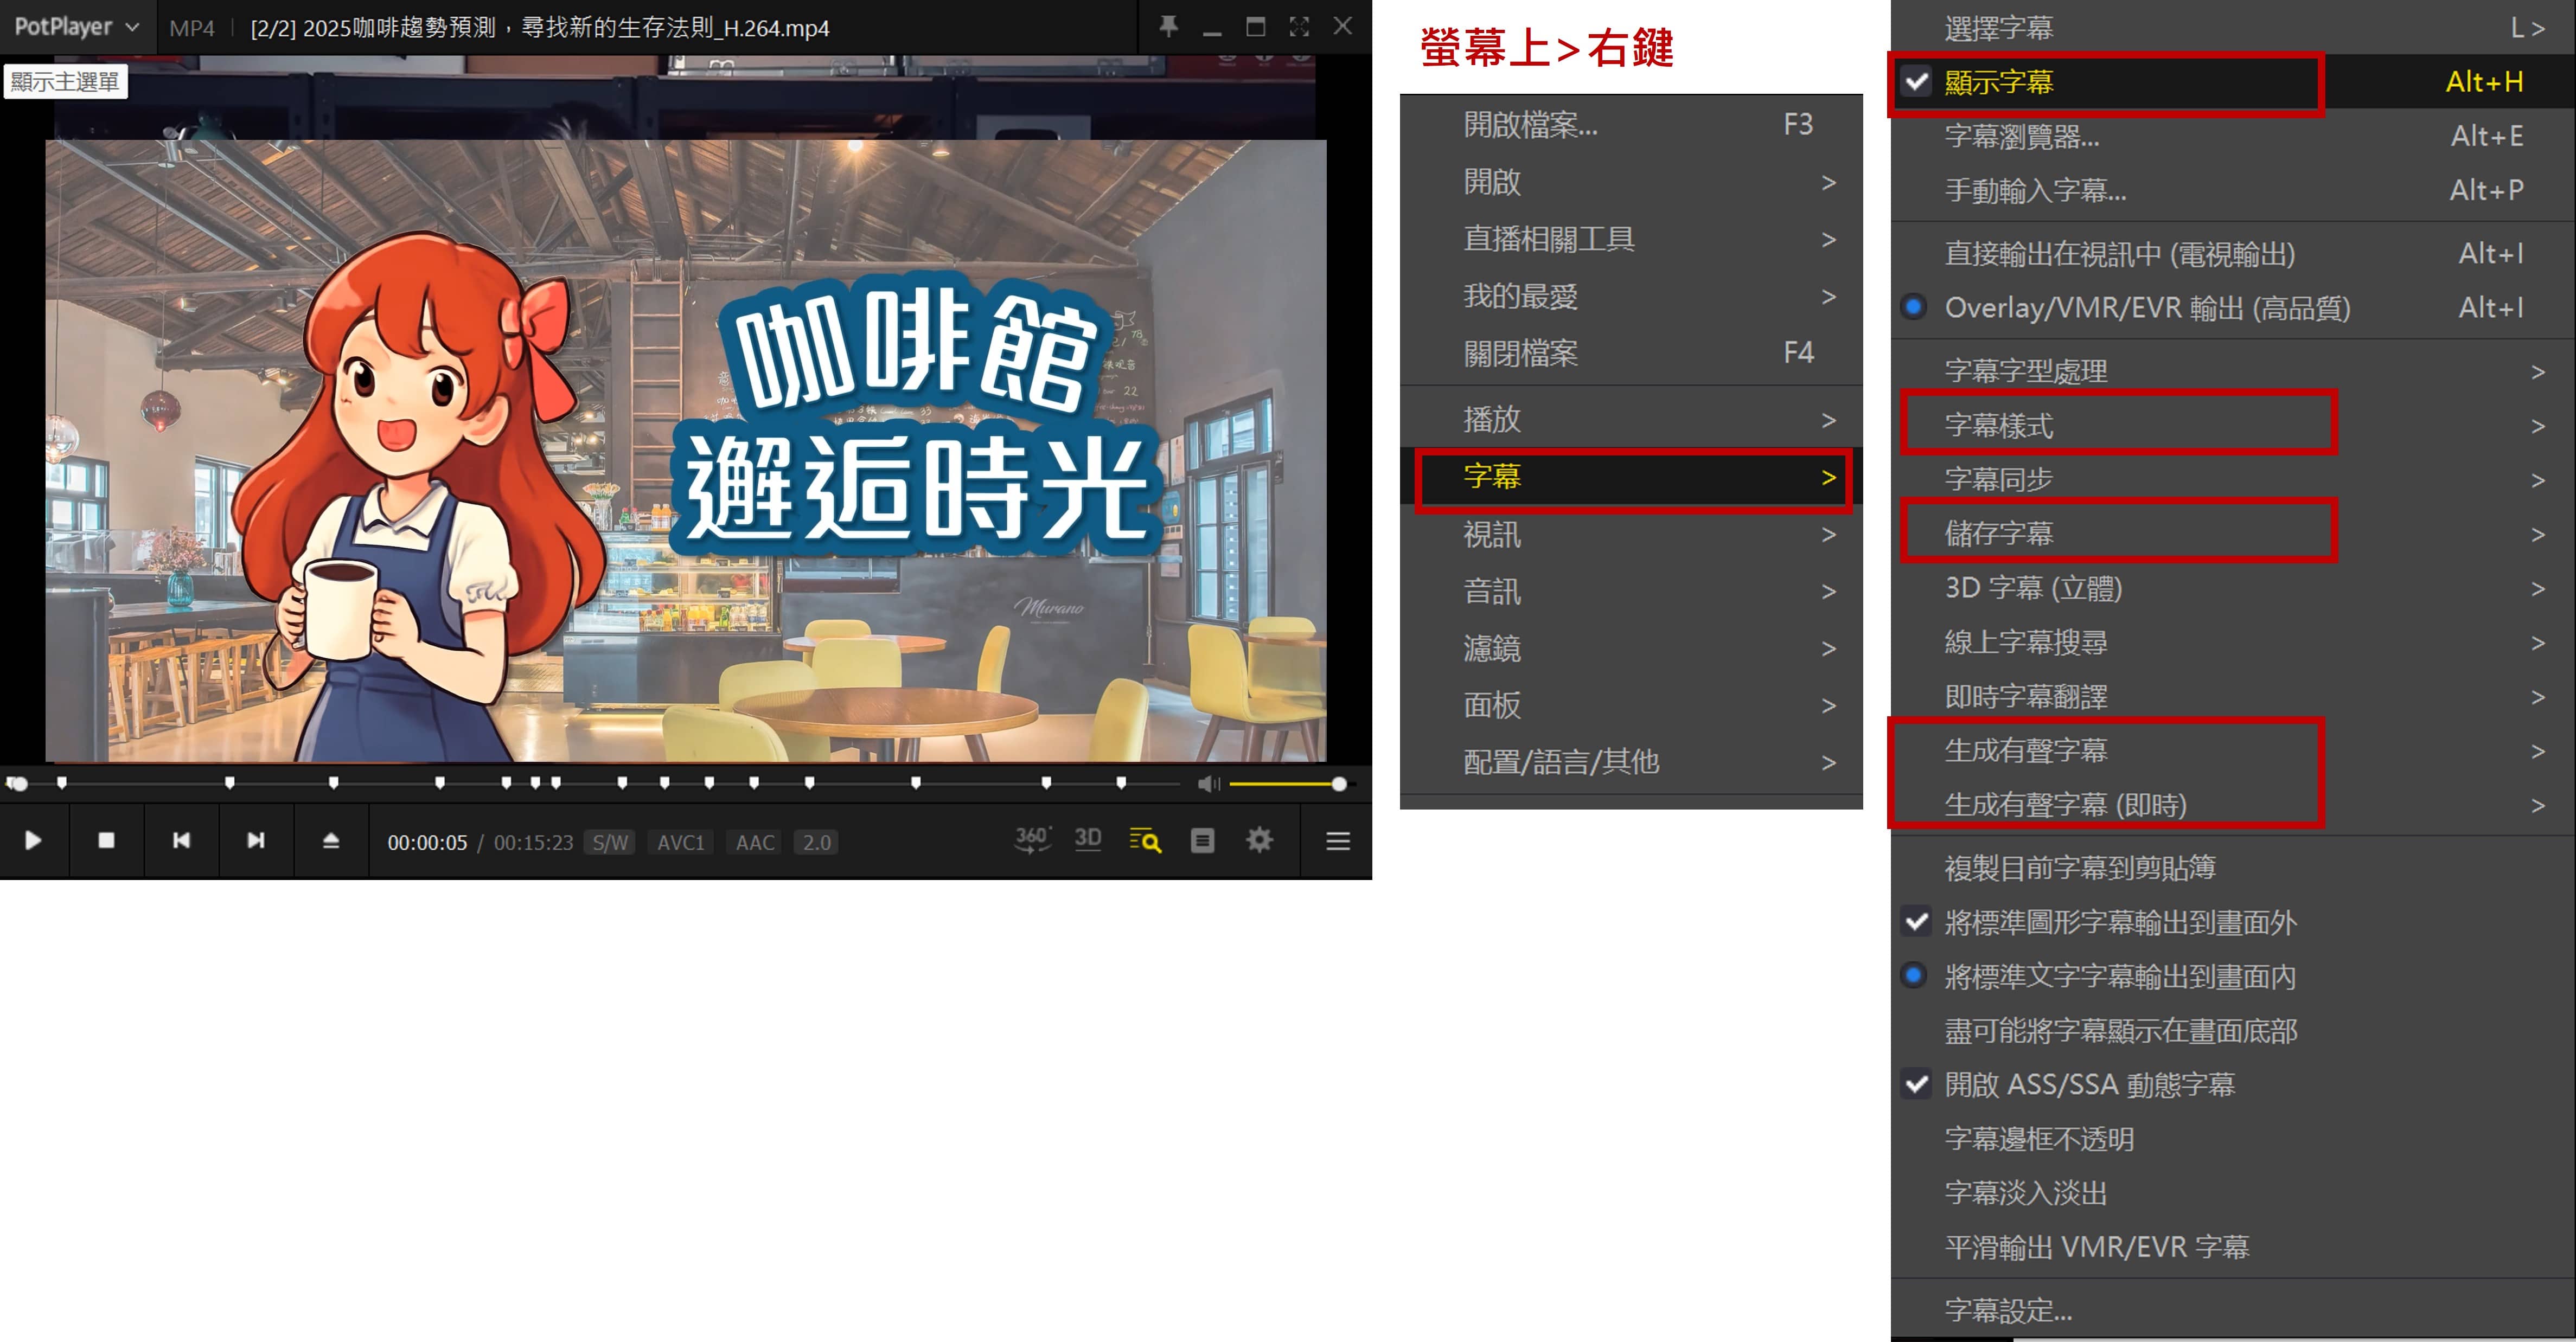The image size is (2576, 1342).
Task: Click the eject/open file icon
Action: click(331, 840)
